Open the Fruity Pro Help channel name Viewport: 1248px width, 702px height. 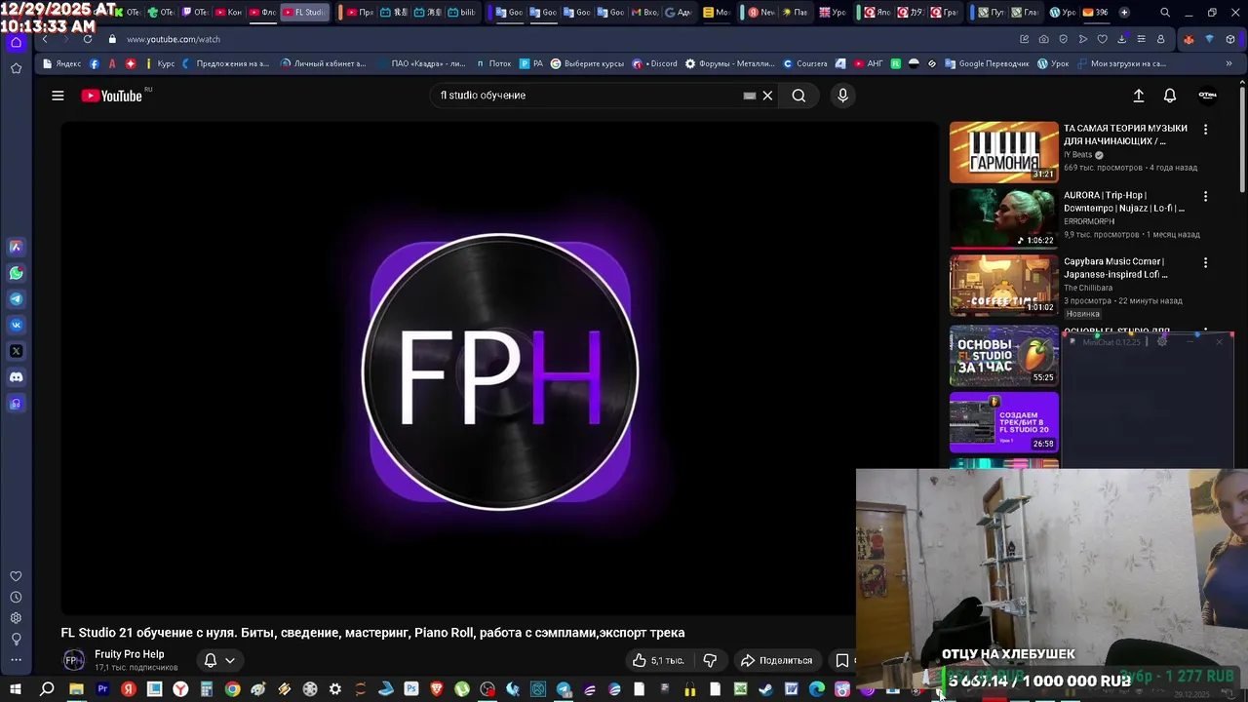click(129, 654)
